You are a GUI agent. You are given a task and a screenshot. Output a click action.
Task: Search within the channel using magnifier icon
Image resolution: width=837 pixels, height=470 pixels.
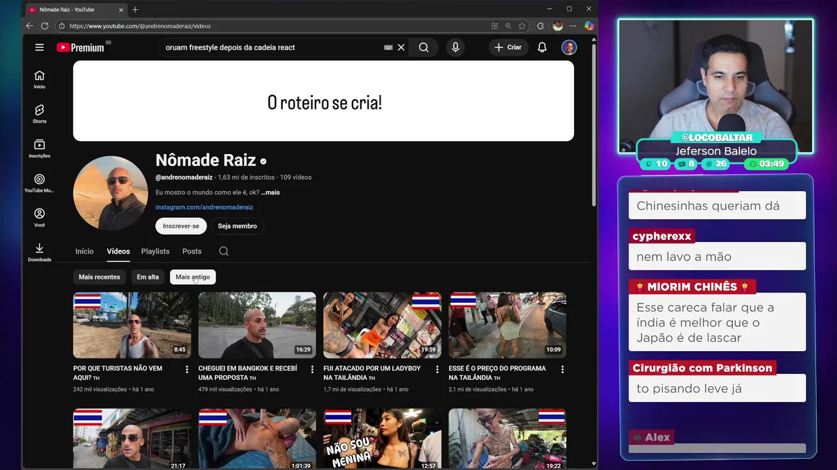(224, 251)
